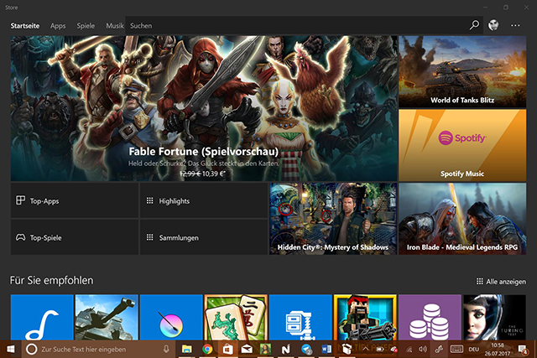The width and height of the screenshot is (537, 358).
Task: Click the taskbar volume speaker icon
Action: 423,349
